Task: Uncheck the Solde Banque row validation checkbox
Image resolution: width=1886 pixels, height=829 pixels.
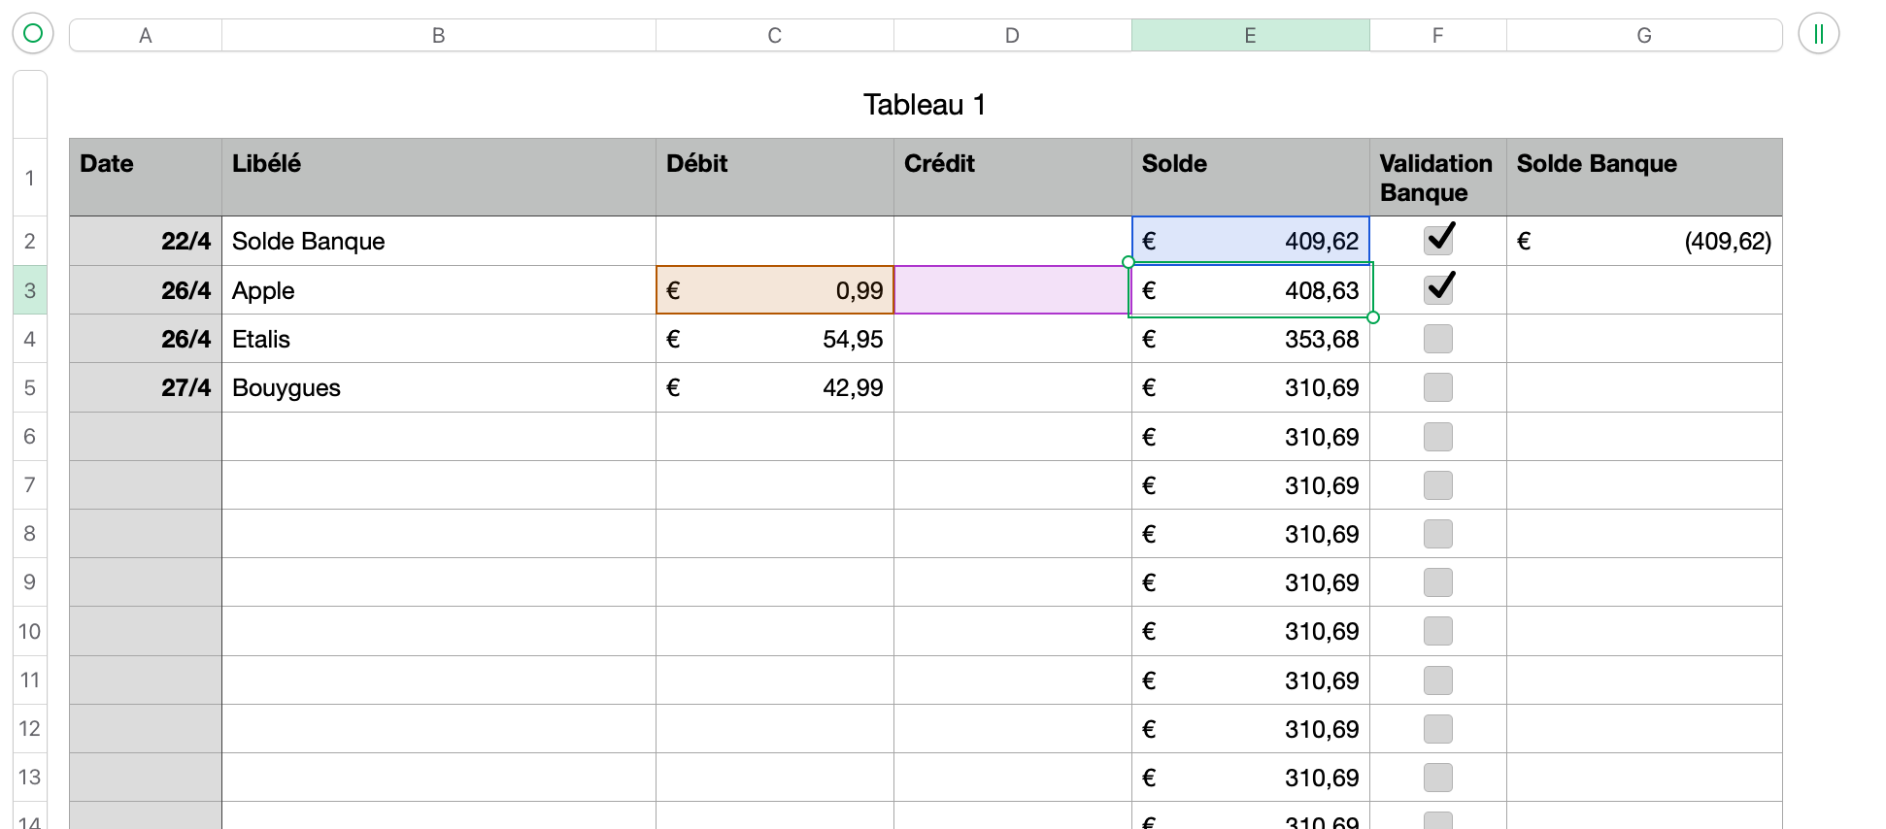Action: pyautogui.click(x=1438, y=240)
